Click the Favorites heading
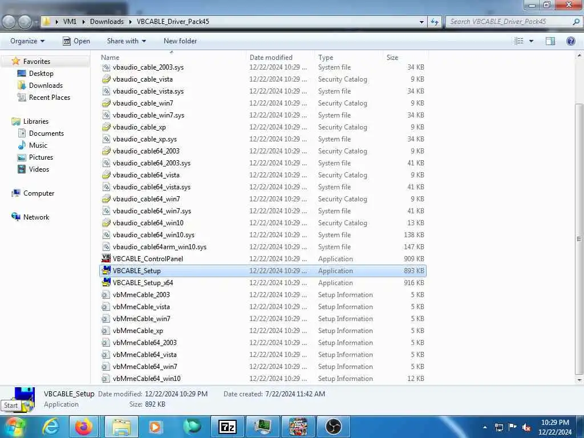The height and width of the screenshot is (438, 584). 36,62
